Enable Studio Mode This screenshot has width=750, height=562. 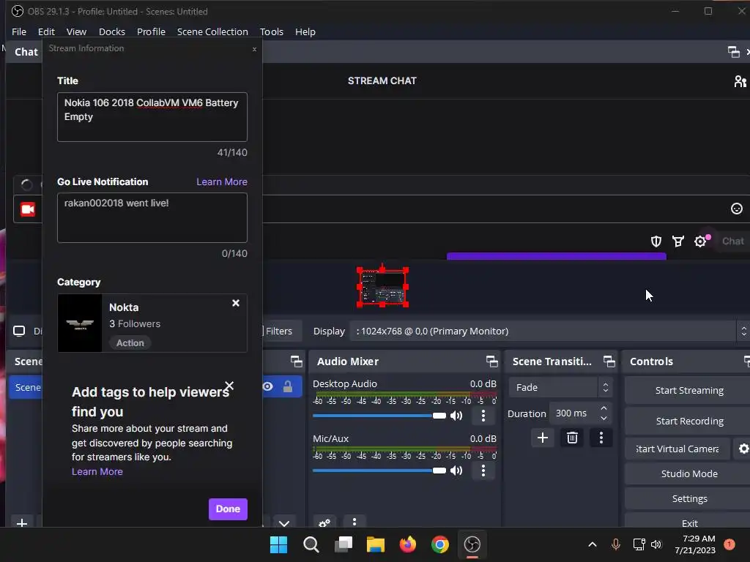pyautogui.click(x=689, y=473)
